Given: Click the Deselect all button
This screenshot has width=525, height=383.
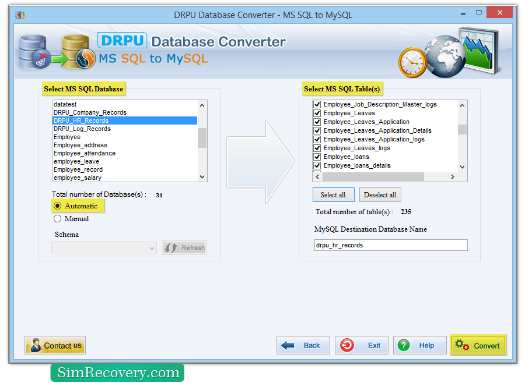Looking at the screenshot, I should point(380,195).
